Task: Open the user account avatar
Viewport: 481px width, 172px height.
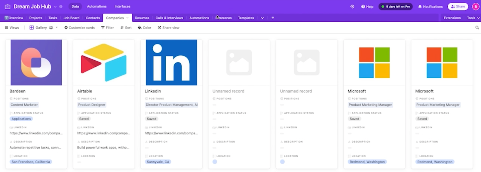Action: pos(476,6)
